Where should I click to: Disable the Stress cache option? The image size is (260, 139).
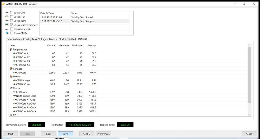[12, 21]
